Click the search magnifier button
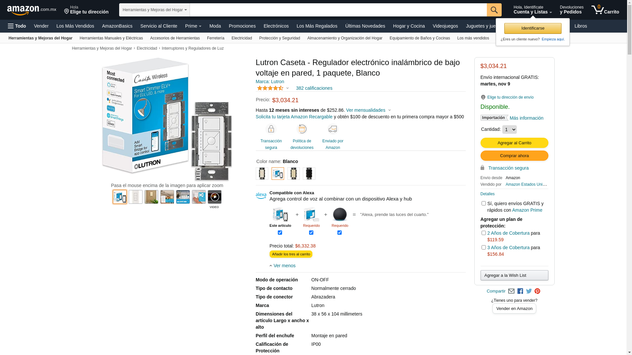632x355 pixels. pos(494,10)
